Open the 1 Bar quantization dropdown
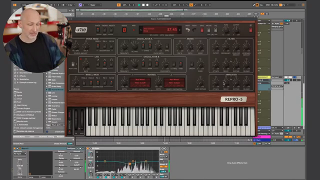This screenshot has height=180, width=320. coord(71,5)
